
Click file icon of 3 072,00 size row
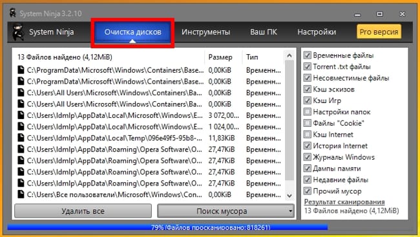click(21, 115)
